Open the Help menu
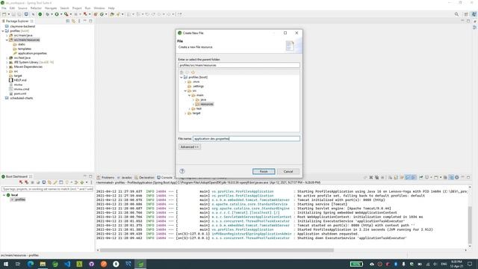 tap(111, 8)
